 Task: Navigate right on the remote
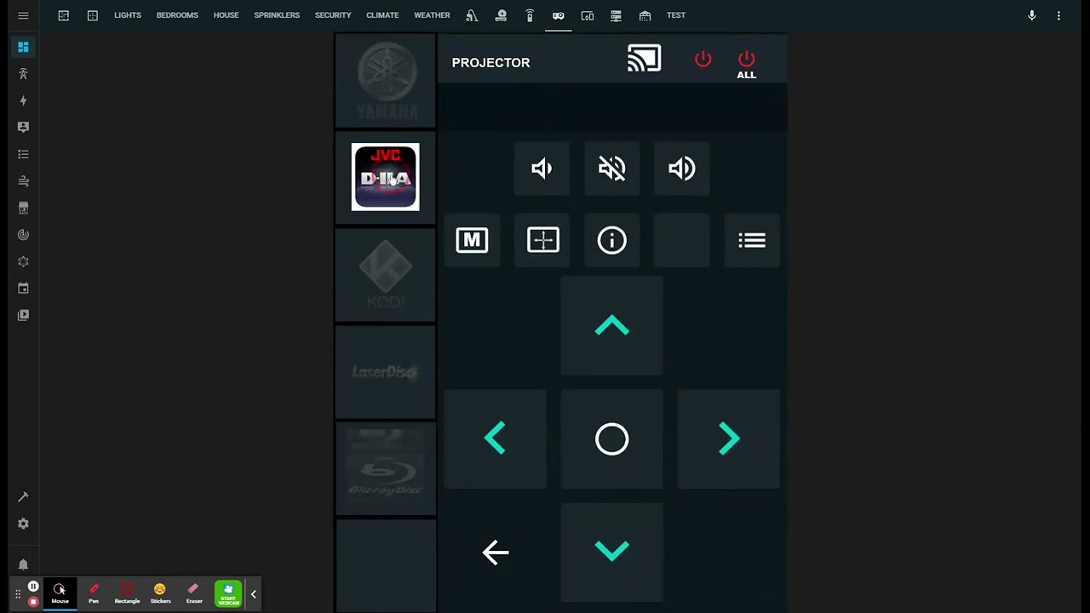[729, 439]
